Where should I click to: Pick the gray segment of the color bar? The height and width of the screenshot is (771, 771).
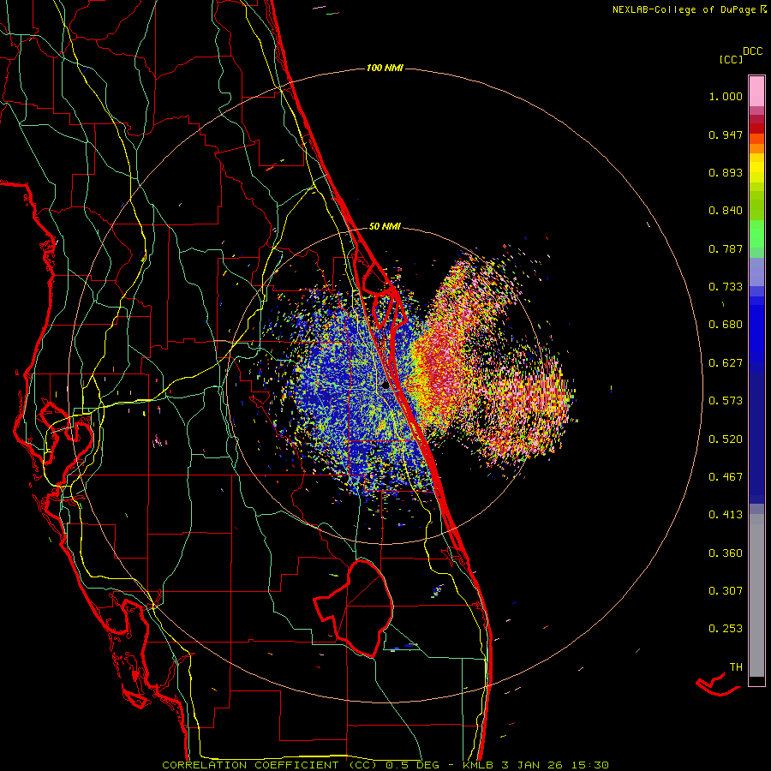pyautogui.click(x=756, y=595)
